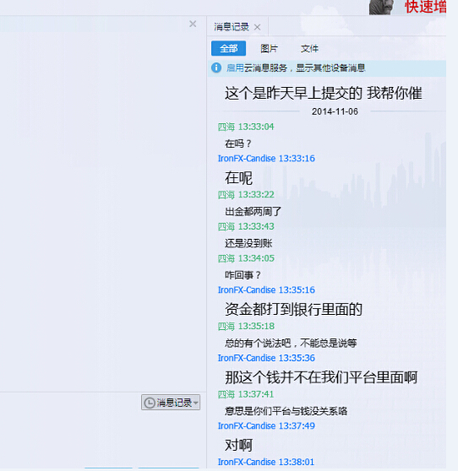Click the 2014-11-06 date separator
This screenshot has width=458, height=471.
click(335, 111)
